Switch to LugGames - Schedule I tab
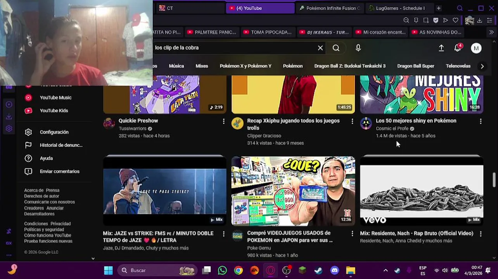This screenshot has width=498, height=279. 399,8
